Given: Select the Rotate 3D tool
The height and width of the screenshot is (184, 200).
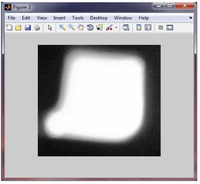Looking at the screenshot, I should click(90, 28).
